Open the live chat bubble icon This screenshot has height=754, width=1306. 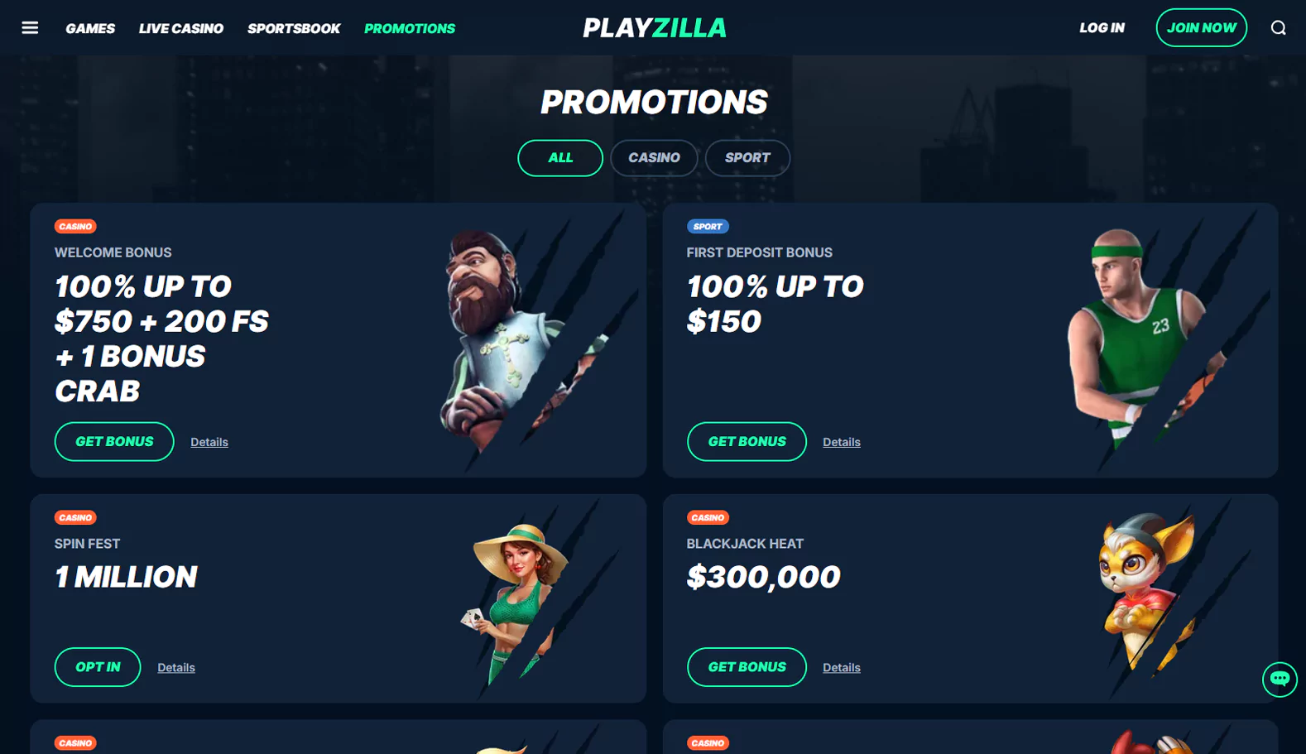1280,680
